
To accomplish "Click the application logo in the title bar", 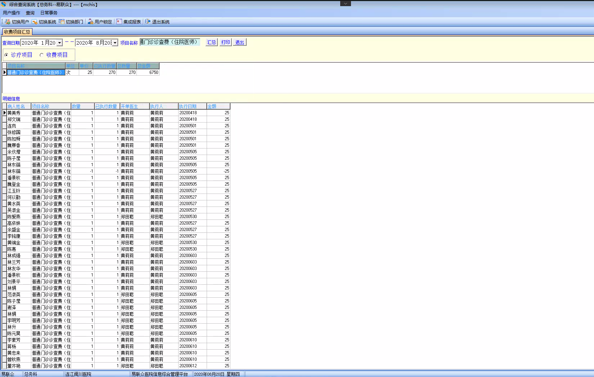I will pos(4,4).
